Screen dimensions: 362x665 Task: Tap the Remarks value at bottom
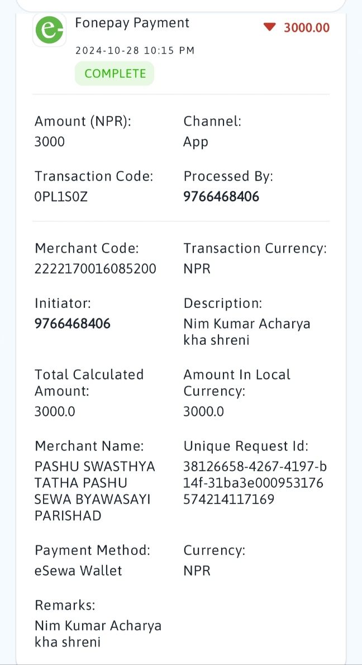98,634
